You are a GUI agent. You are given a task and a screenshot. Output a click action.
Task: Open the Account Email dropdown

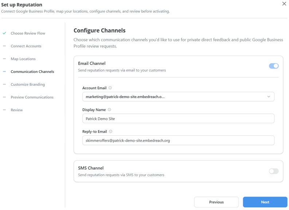pyautogui.click(x=178, y=97)
